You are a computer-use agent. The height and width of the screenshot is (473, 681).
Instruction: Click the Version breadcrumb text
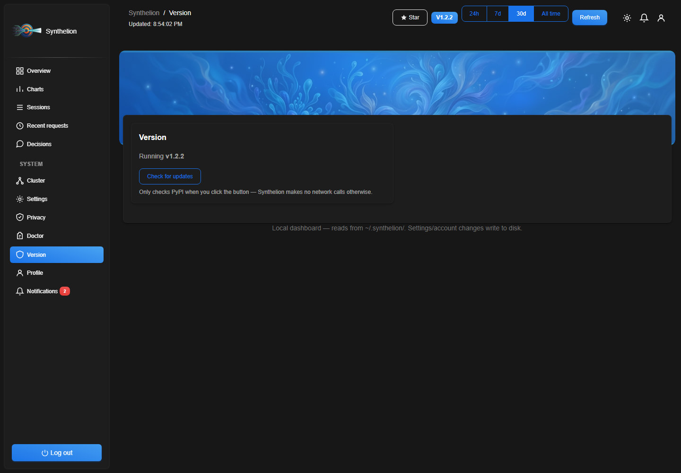(x=180, y=13)
